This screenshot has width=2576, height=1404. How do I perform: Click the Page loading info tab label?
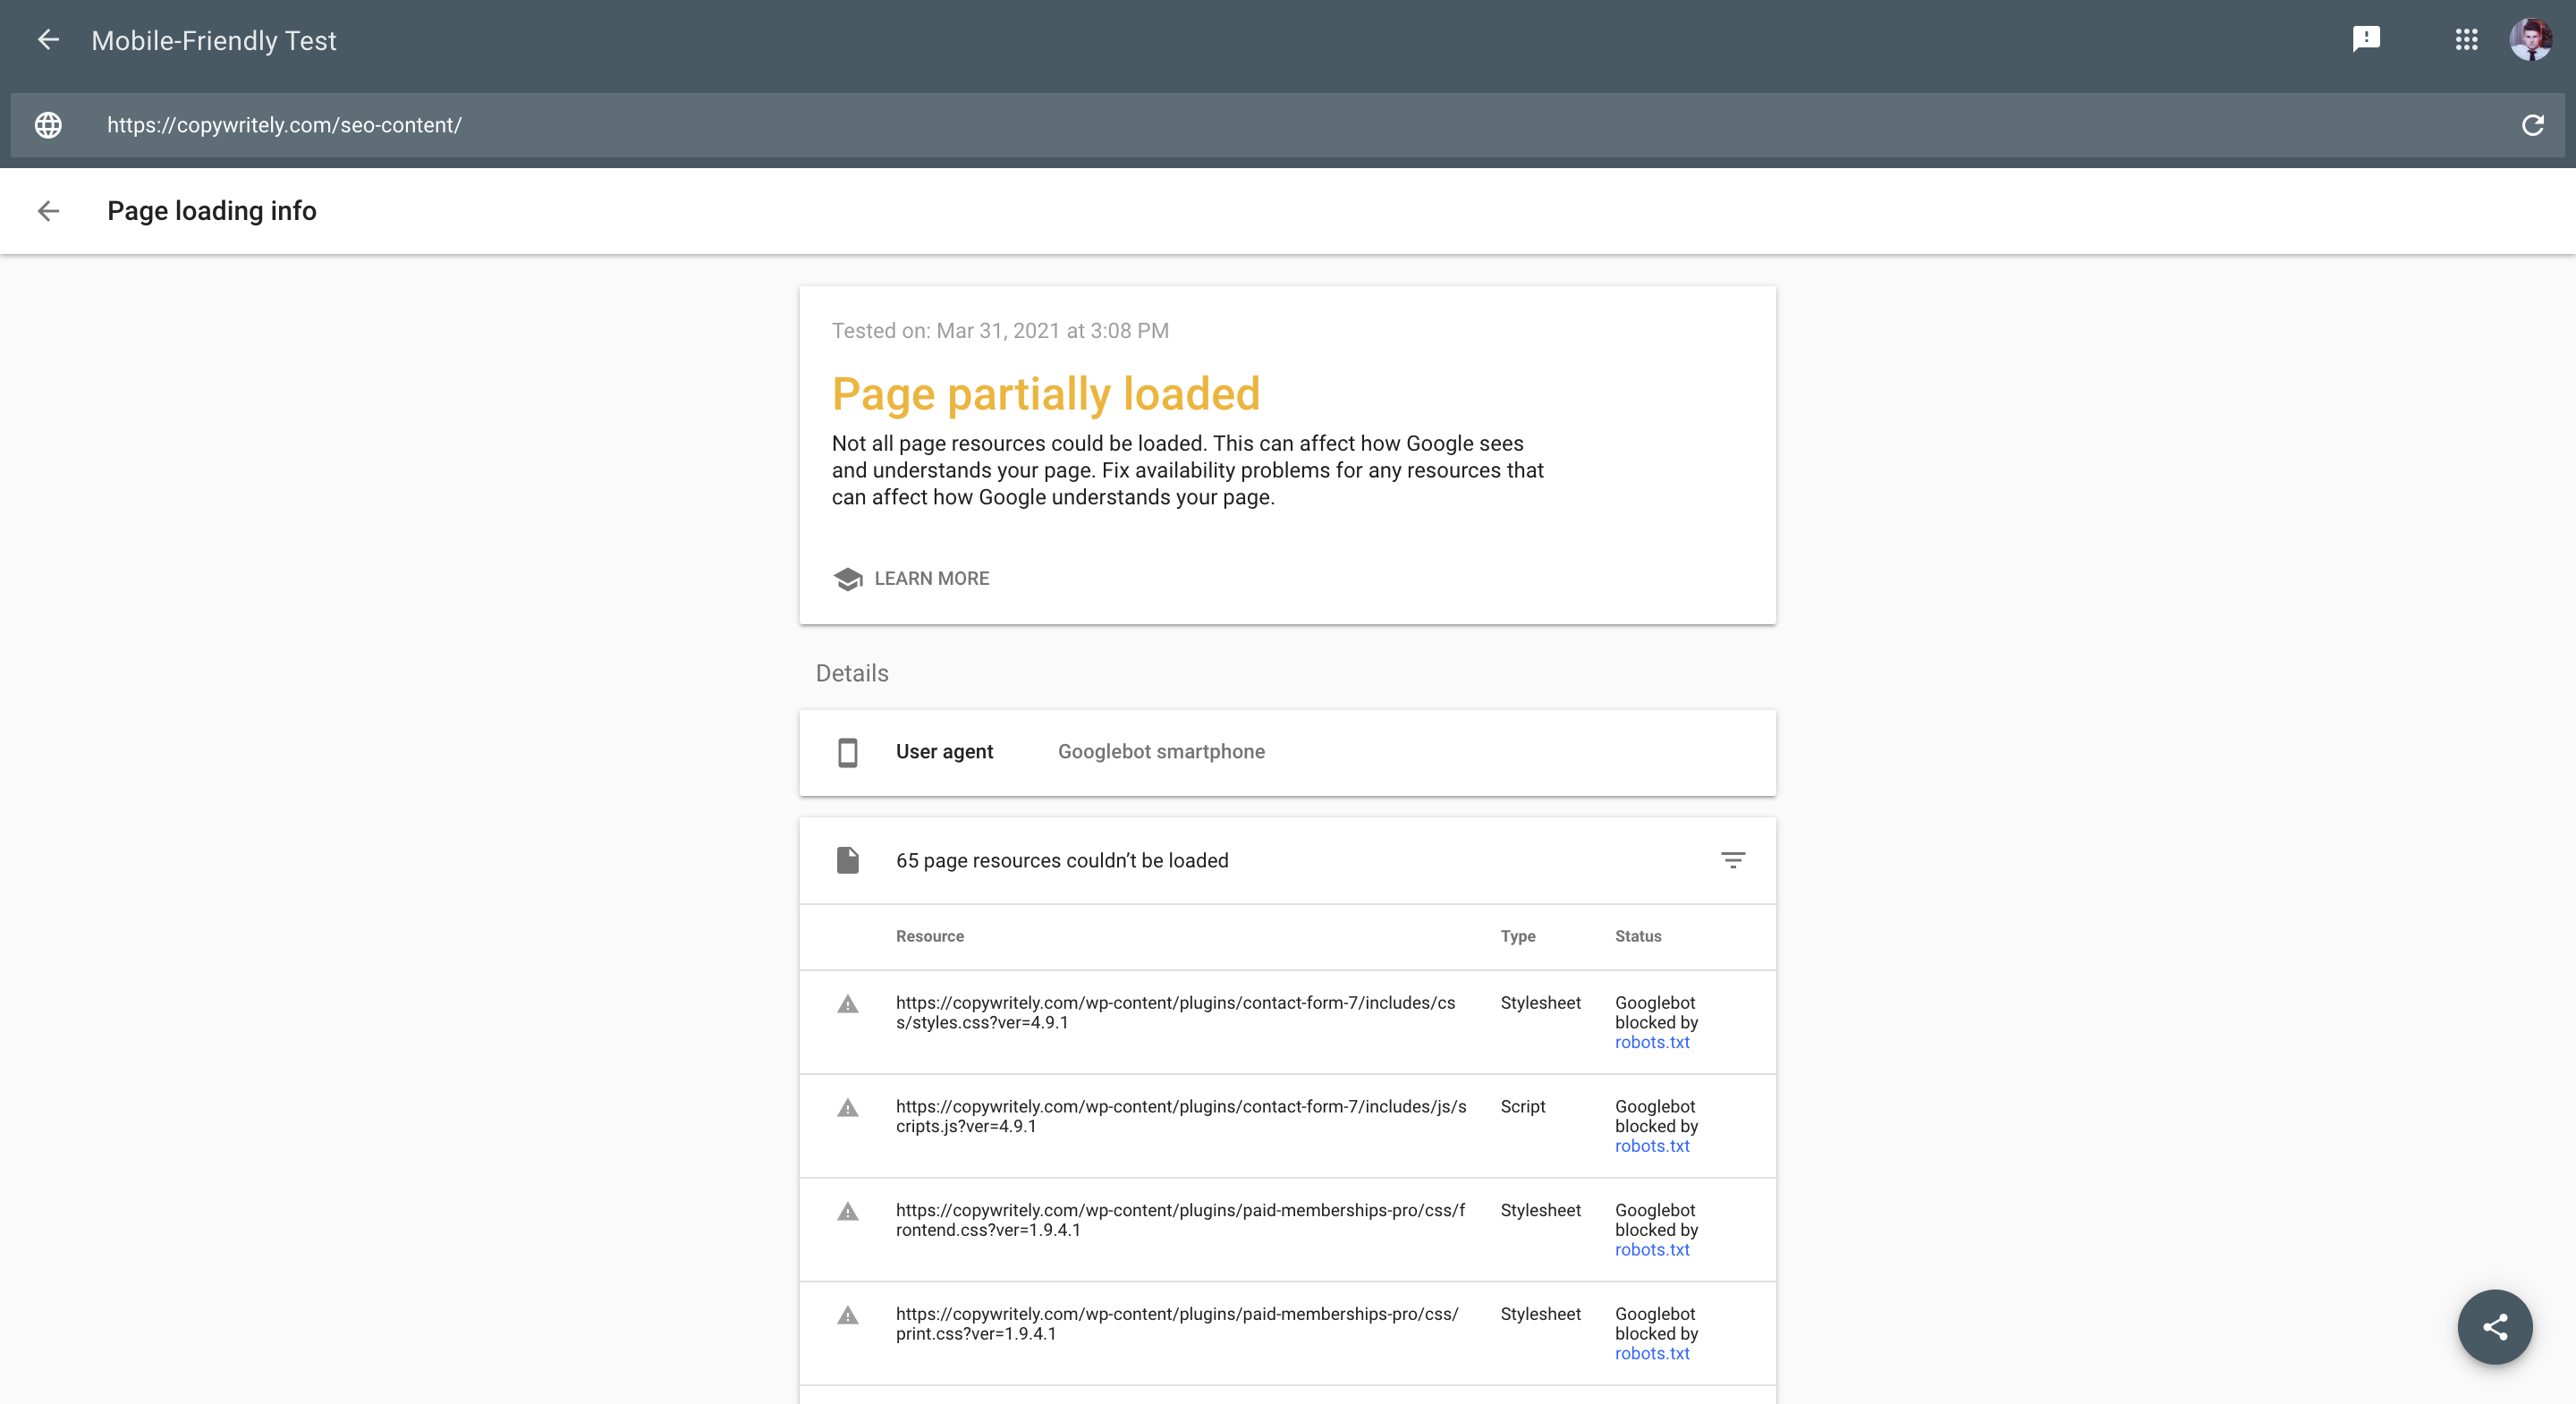(213, 211)
